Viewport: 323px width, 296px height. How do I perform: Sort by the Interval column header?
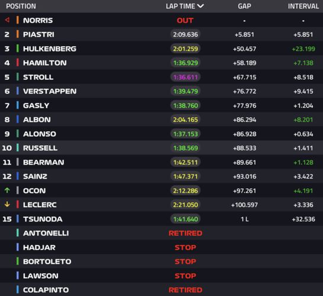coord(303,6)
